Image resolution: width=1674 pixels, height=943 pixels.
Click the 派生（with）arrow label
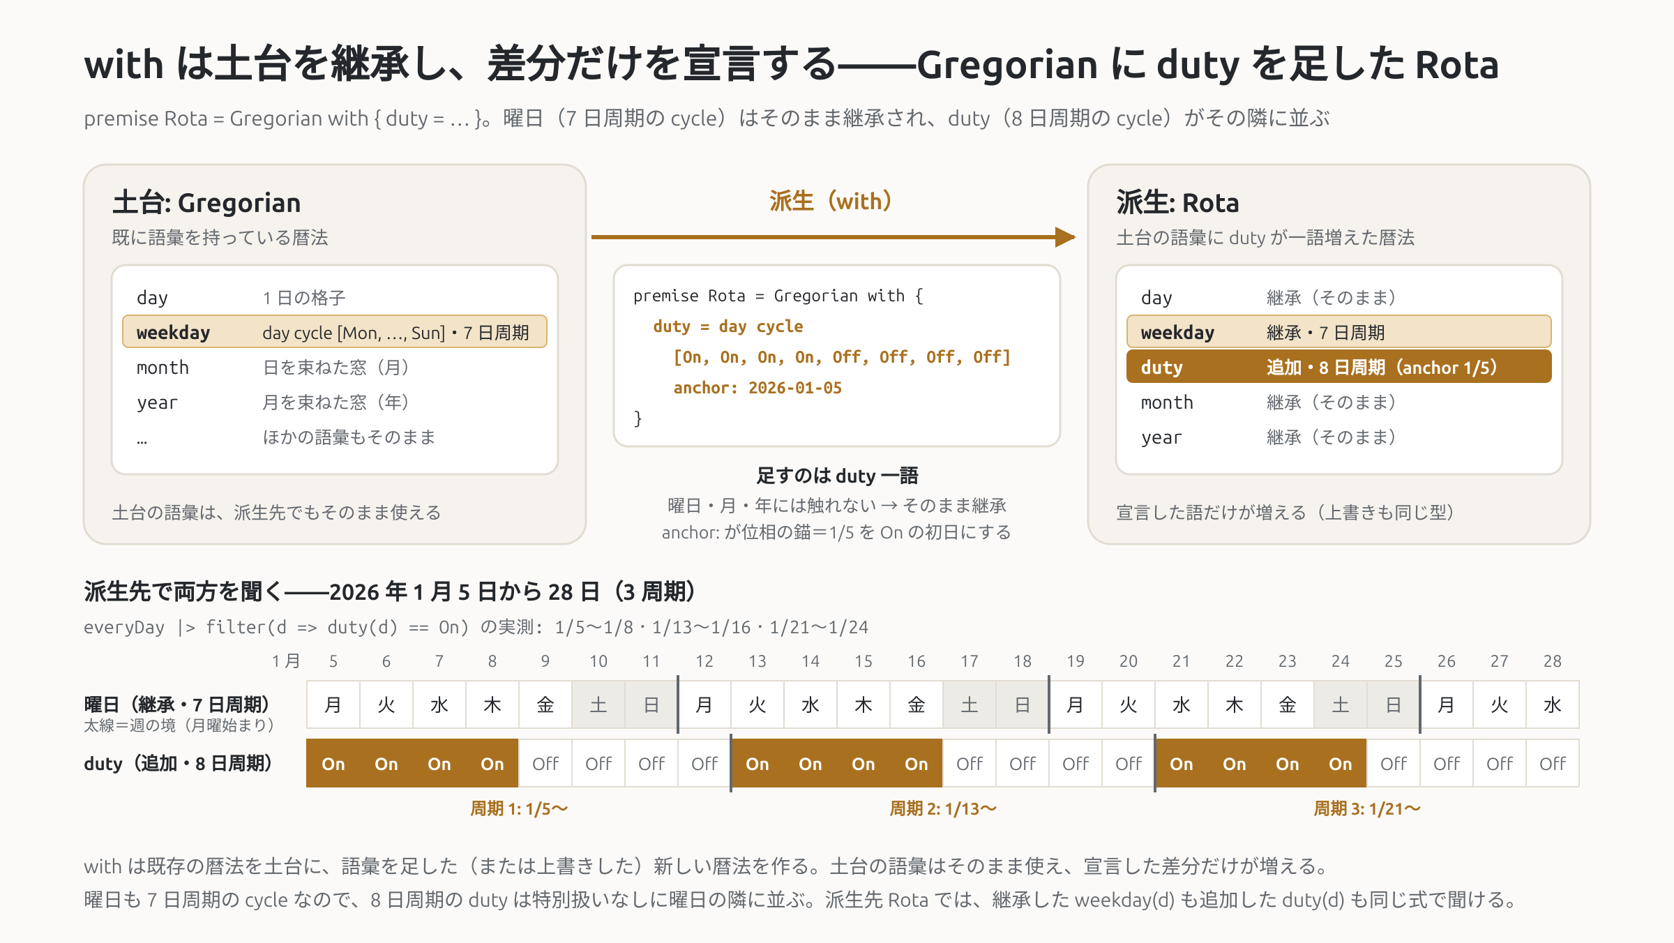(x=830, y=201)
